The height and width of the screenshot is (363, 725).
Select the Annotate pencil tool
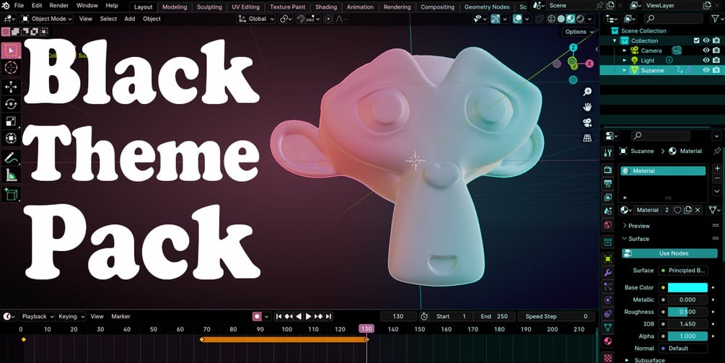[11, 158]
